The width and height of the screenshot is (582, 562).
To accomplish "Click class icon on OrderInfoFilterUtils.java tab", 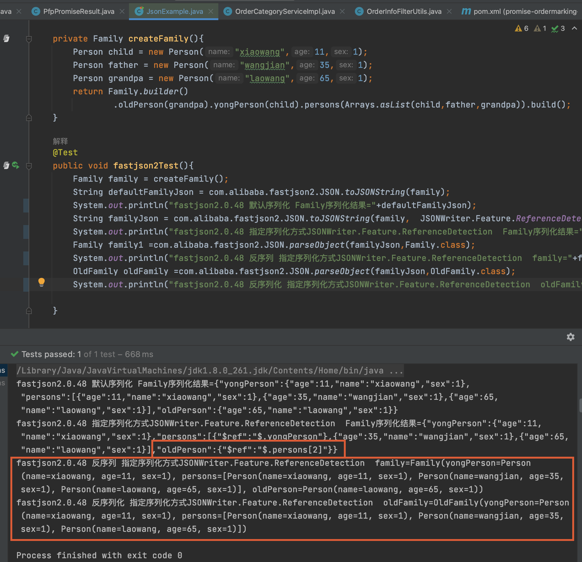I will [359, 11].
